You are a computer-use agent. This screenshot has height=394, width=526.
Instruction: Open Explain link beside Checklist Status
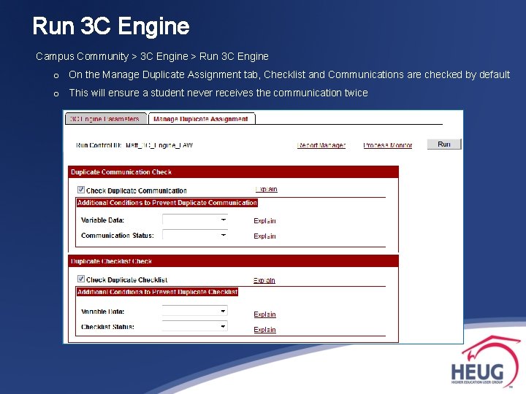(264, 330)
